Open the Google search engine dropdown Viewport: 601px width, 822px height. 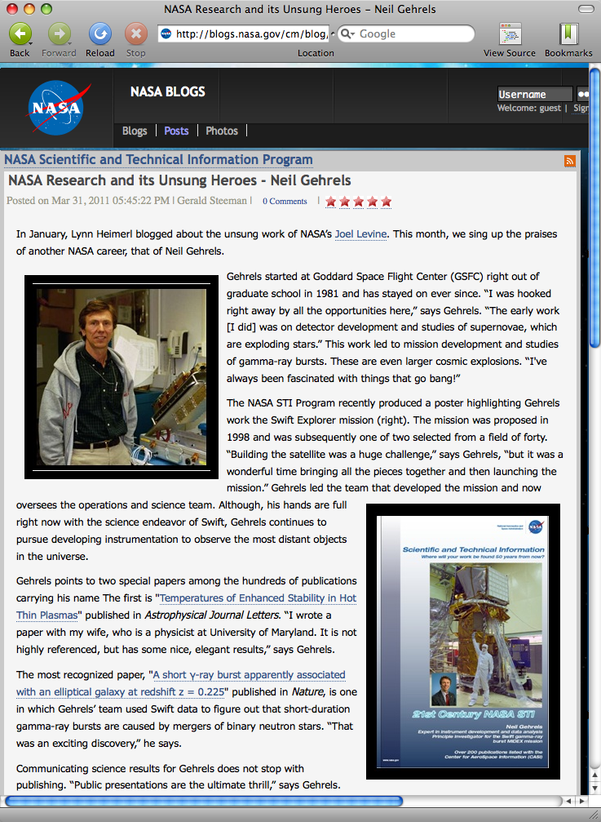(x=347, y=34)
